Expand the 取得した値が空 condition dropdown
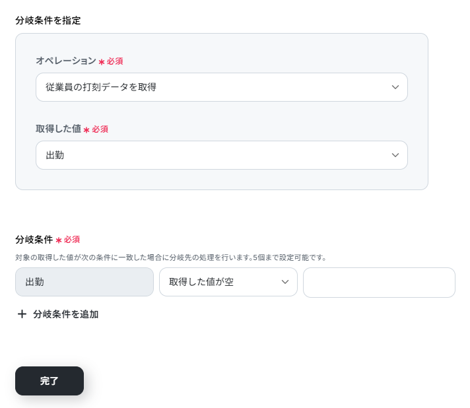Viewport: 470px width, 408px height. [228, 282]
